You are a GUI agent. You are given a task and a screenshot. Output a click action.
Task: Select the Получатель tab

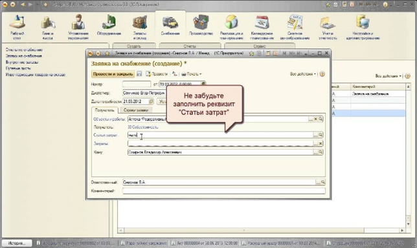pos(104,110)
